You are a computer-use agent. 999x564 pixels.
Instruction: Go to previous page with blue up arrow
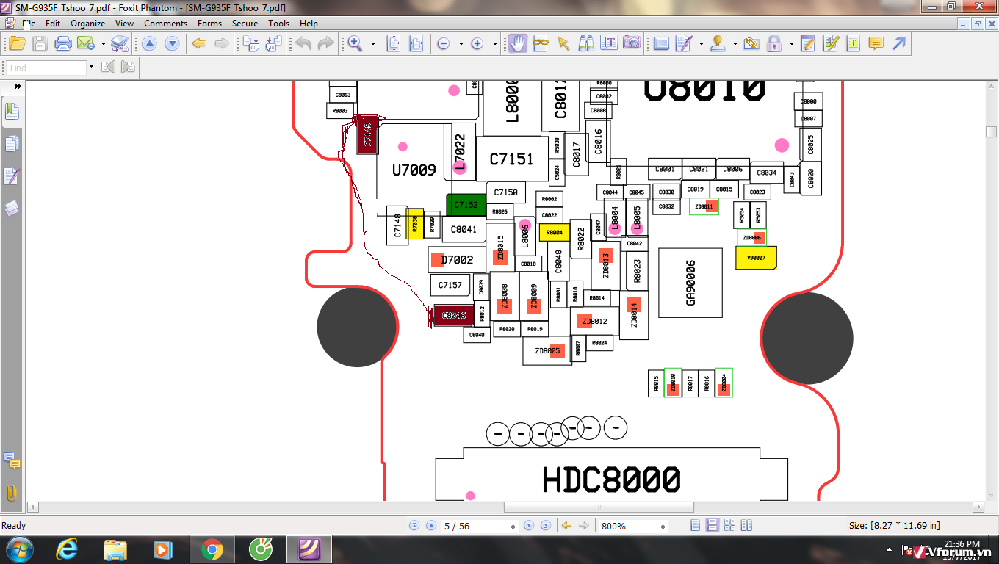[x=149, y=44]
